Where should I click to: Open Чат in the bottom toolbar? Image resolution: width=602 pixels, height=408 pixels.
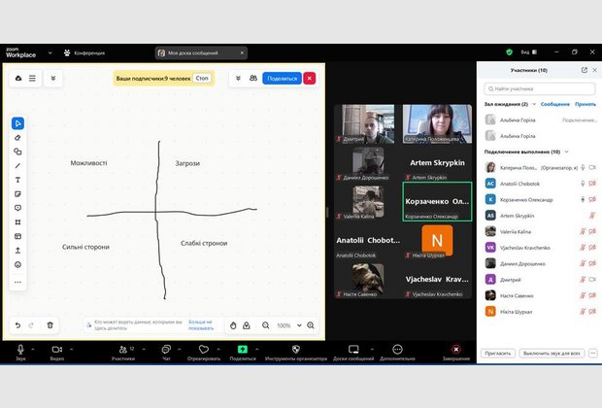coord(166,352)
